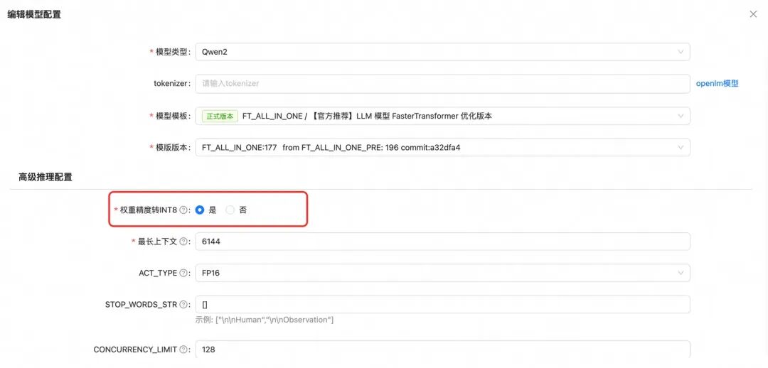Click help icon beside 最长上下文 label
This screenshot has width=768, height=368.
pyautogui.click(x=183, y=242)
